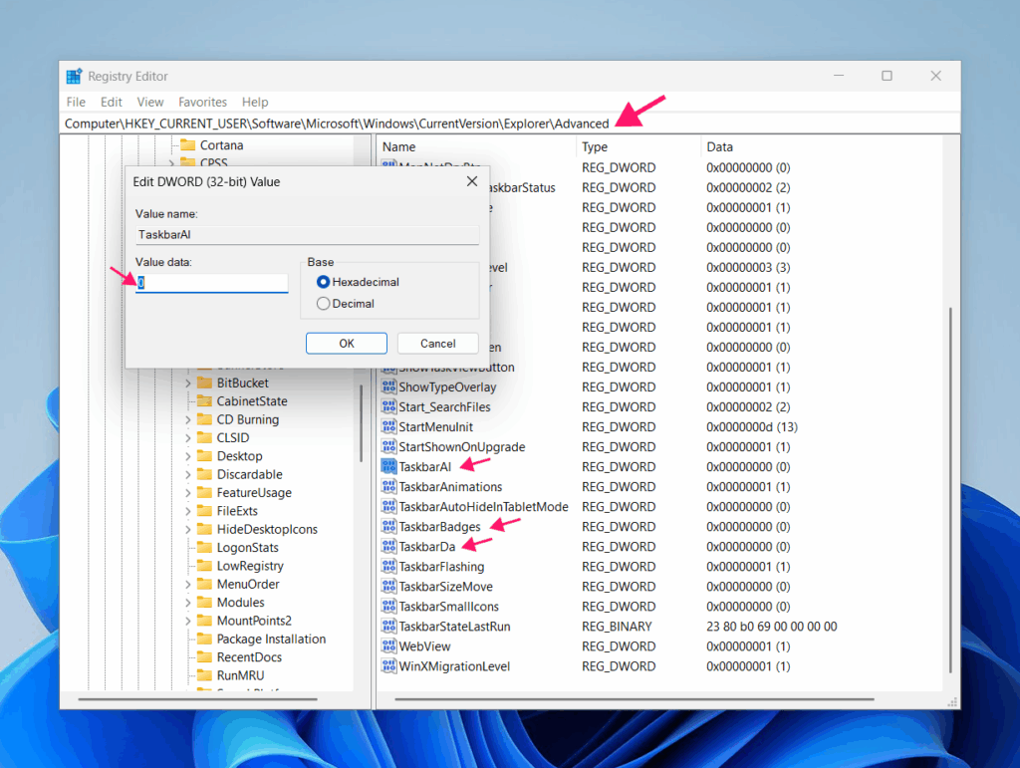1020x768 pixels.
Task: Open the Favorites menu
Action: click(x=202, y=102)
